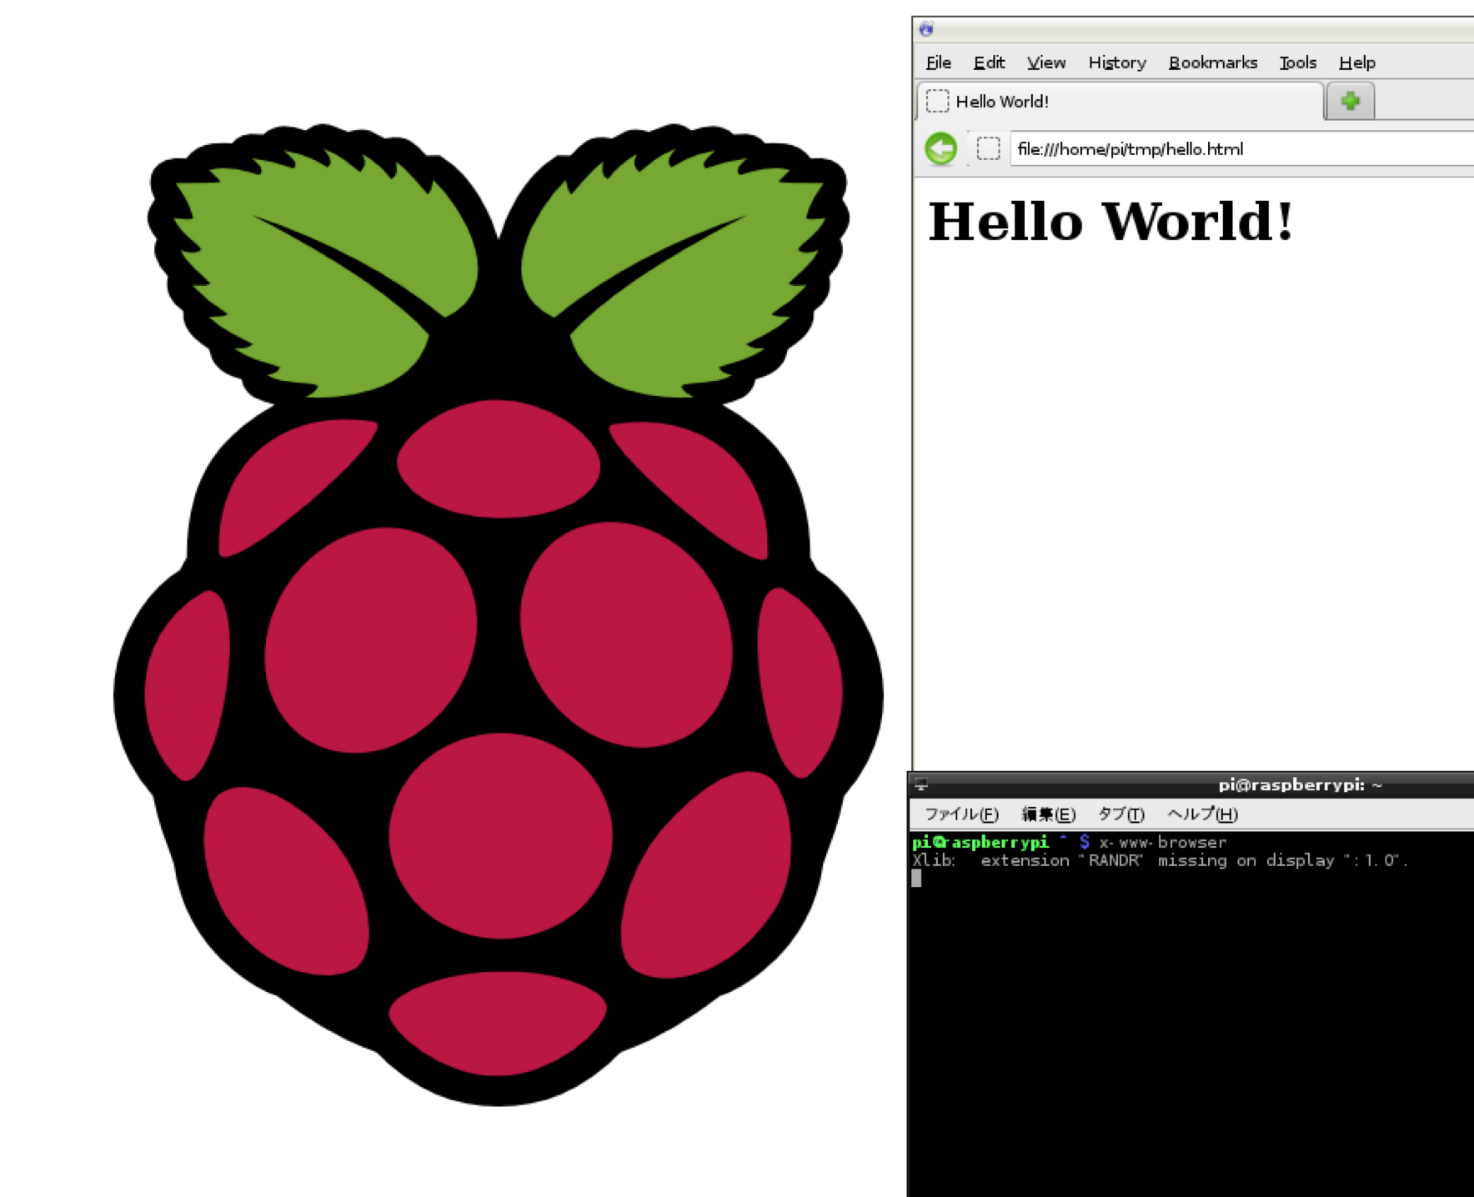This screenshot has width=1474, height=1197.
Task: Open the terminal 編集(E) menu
Action: click(1048, 814)
